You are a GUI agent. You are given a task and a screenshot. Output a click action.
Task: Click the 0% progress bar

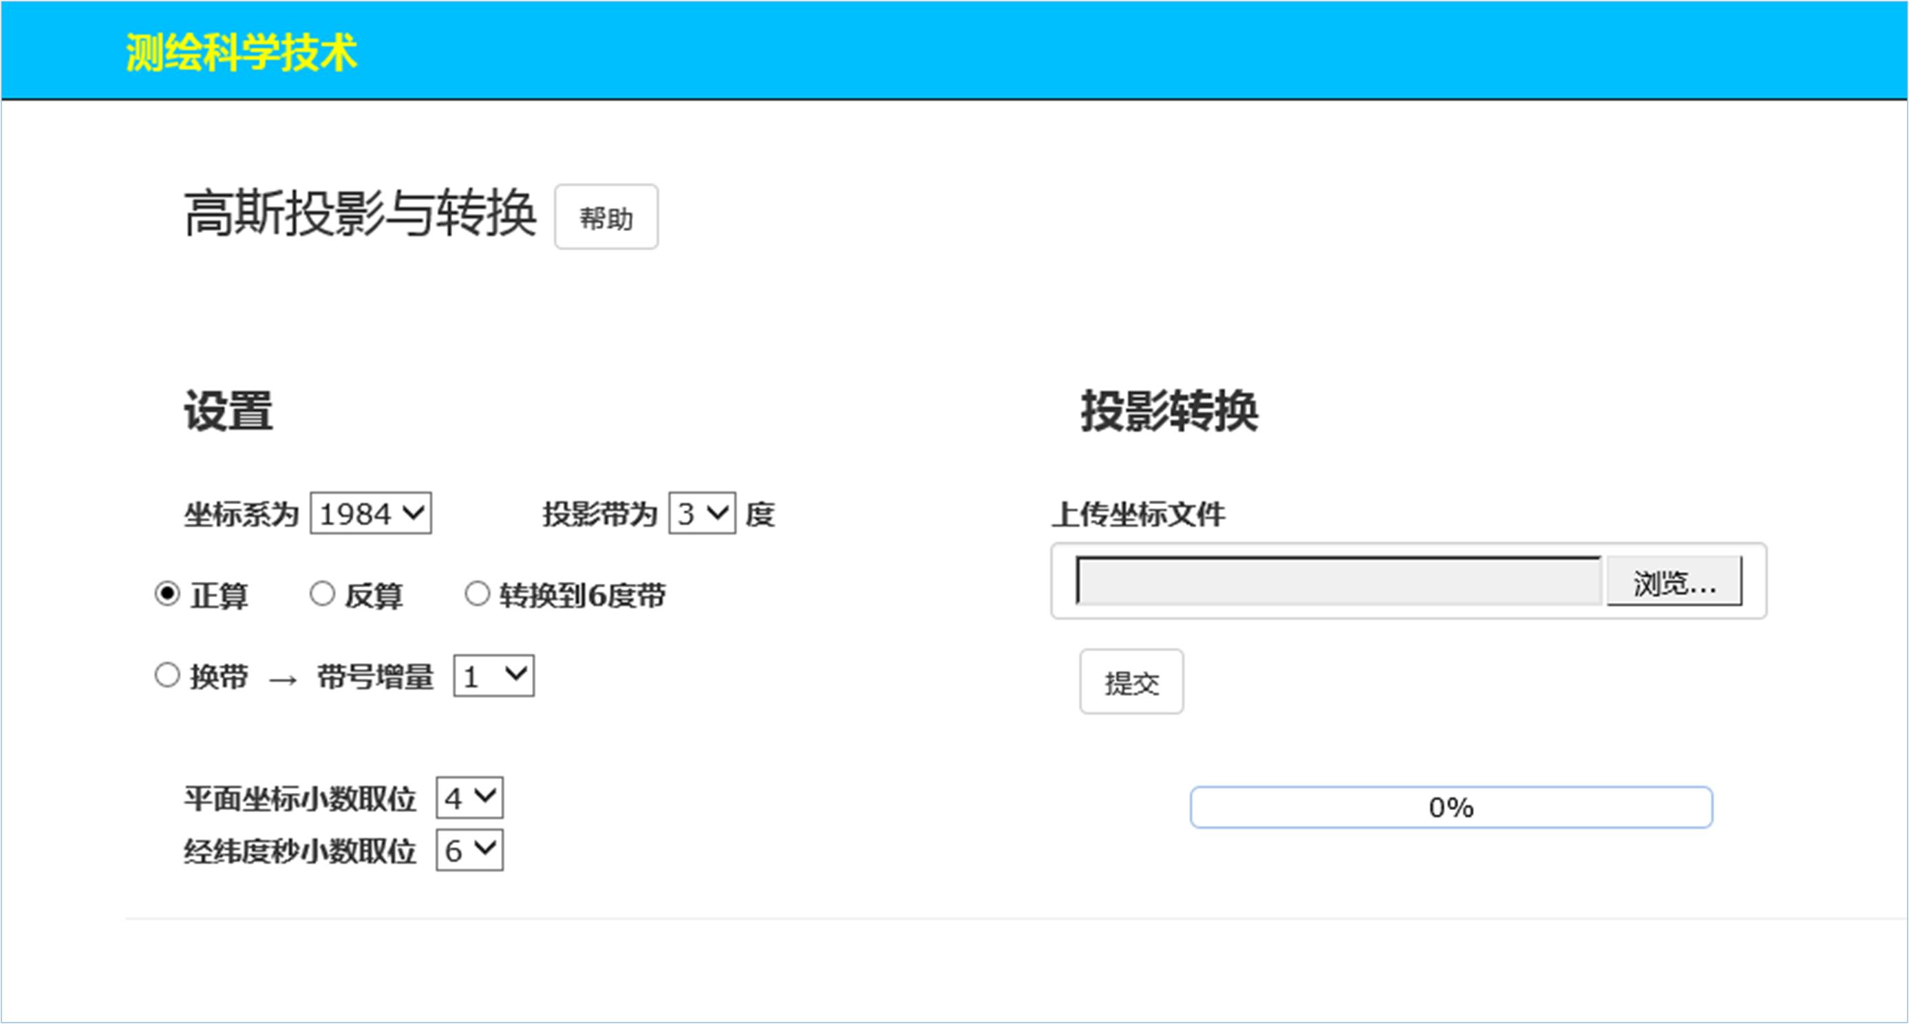(1450, 807)
